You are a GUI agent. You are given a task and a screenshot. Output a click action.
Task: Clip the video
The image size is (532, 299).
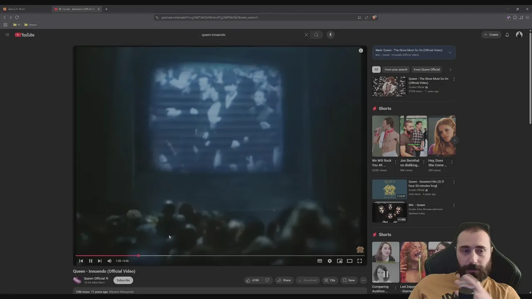tap(330, 280)
